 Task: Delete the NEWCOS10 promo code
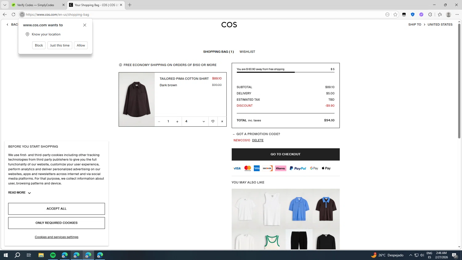tap(258, 140)
